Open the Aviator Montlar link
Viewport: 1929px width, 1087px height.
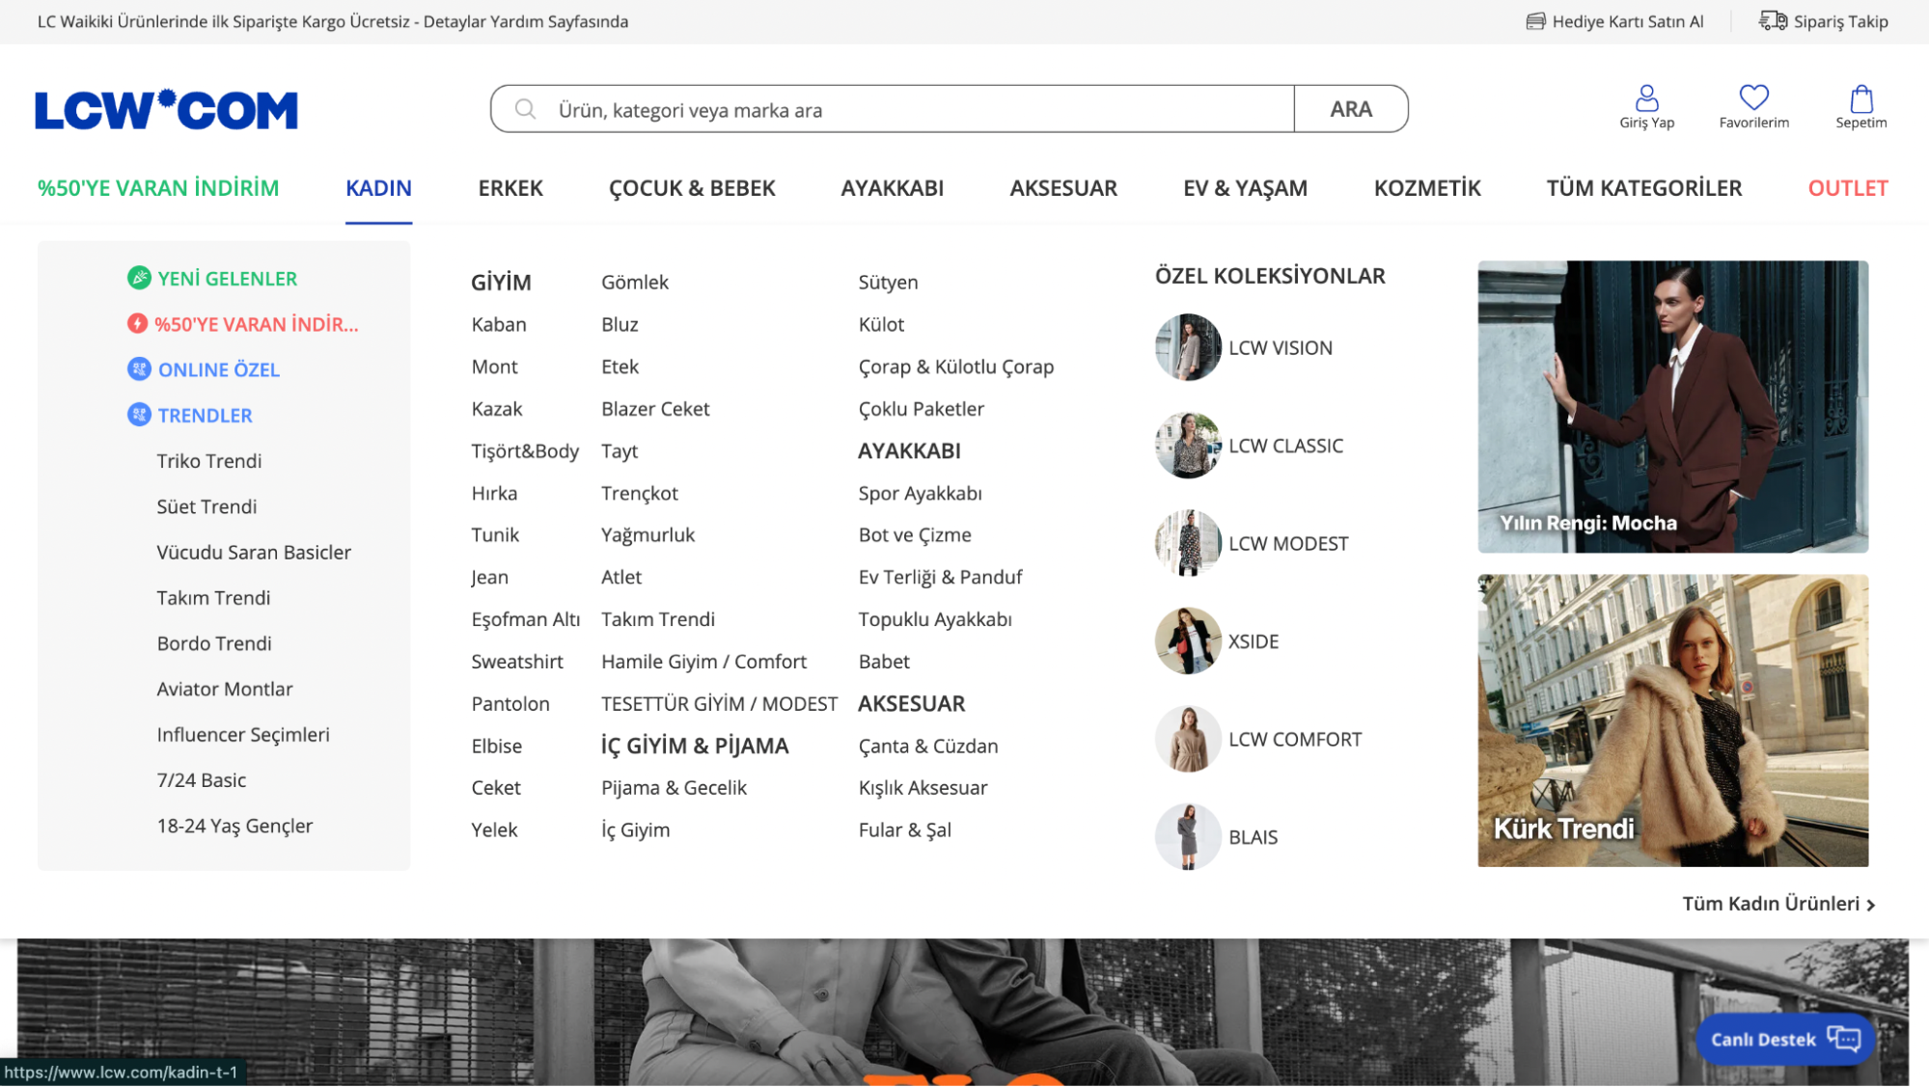[225, 689]
